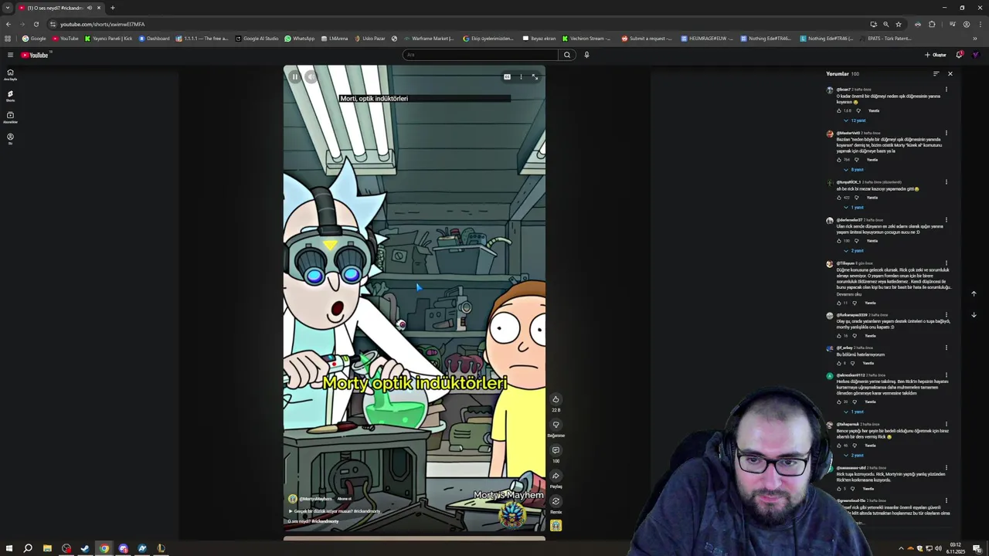The width and height of the screenshot is (989, 556).
Task: Open Abonelikler in the sidebar
Action: 10,117
